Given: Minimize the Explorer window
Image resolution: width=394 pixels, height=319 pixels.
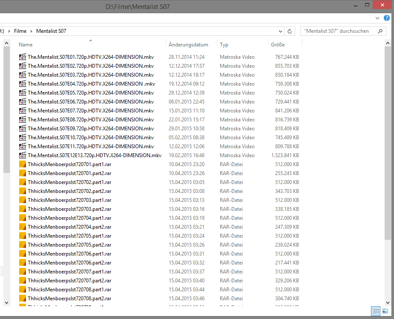Looking at the screenshot, I should (x=356, y=5).
